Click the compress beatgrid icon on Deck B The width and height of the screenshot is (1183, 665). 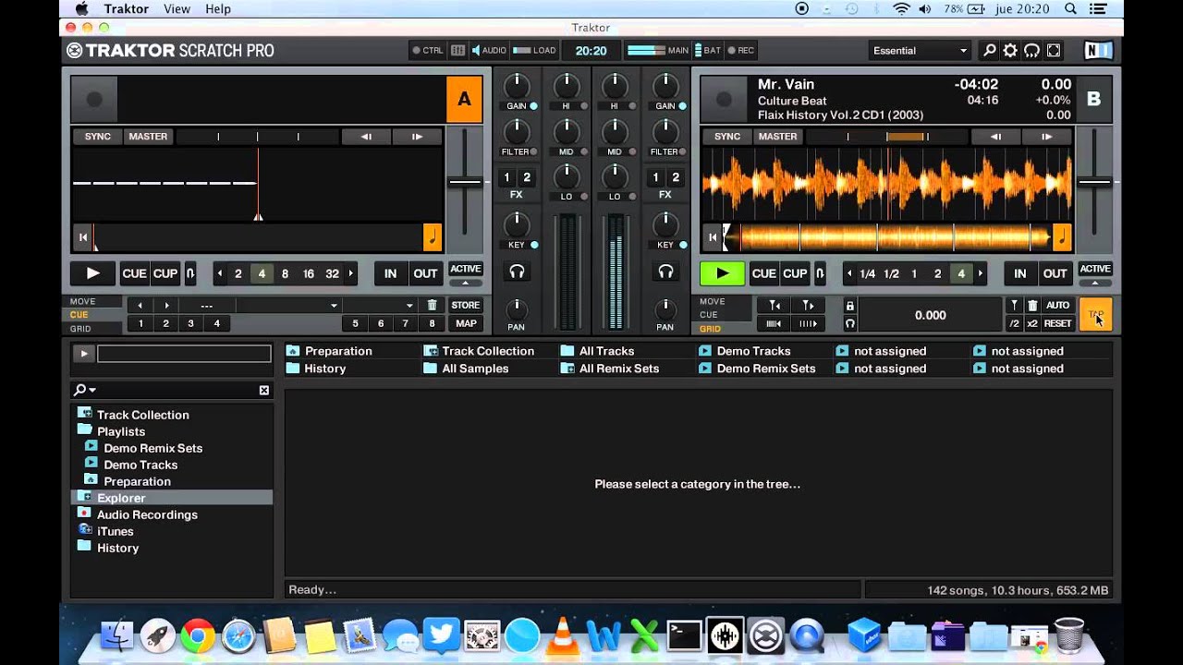point(774,323)
